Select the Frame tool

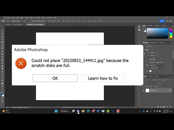[x=2, y=42]
